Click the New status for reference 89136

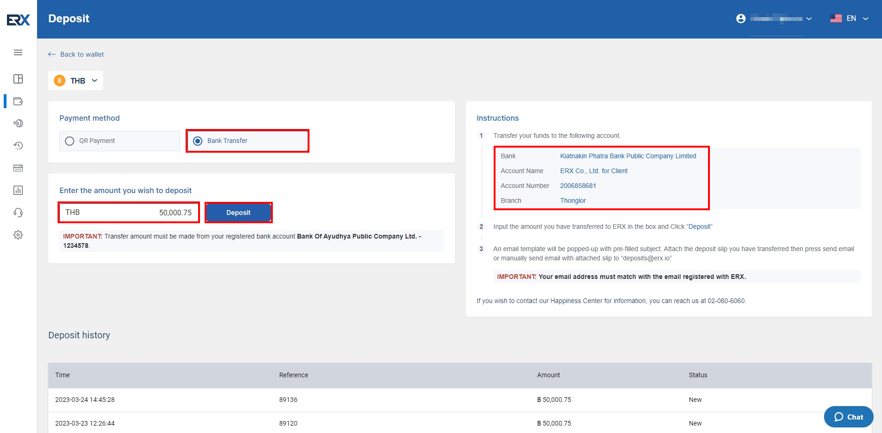[x=695, y=400]
